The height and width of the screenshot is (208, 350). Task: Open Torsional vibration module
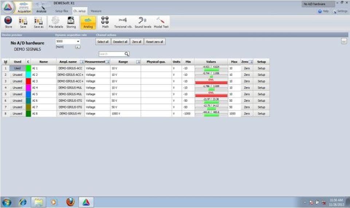[x=123, y=22]
